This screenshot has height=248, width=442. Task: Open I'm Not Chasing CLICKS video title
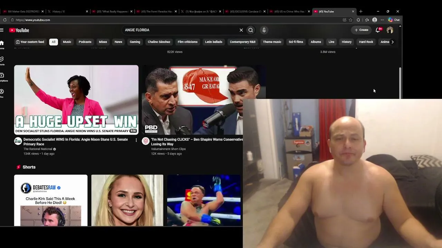click(197, 142)
